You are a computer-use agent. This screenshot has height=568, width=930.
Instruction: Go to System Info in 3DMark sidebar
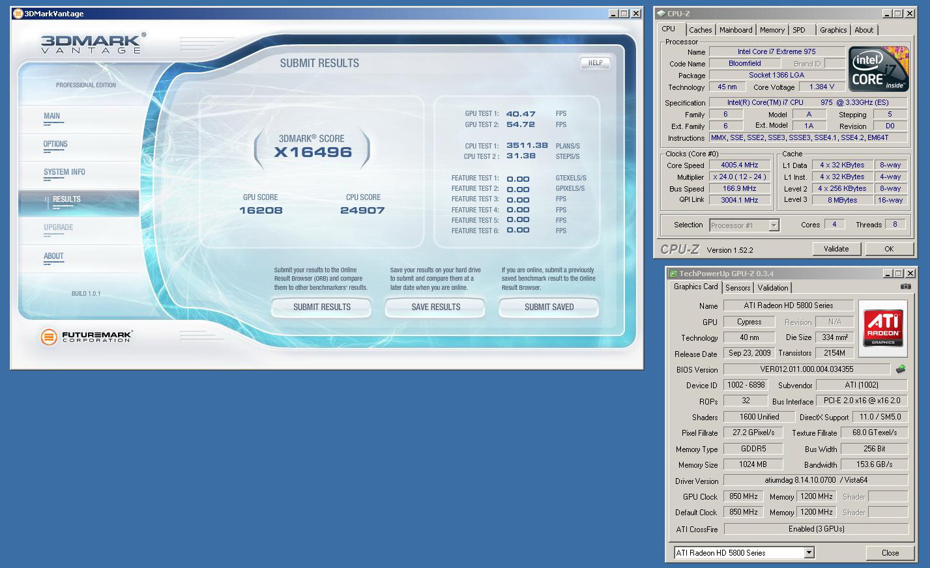65,172
